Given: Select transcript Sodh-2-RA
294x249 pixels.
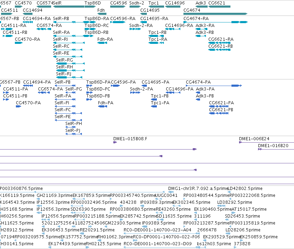Looking at the screenshot, I should click(141, 26).
